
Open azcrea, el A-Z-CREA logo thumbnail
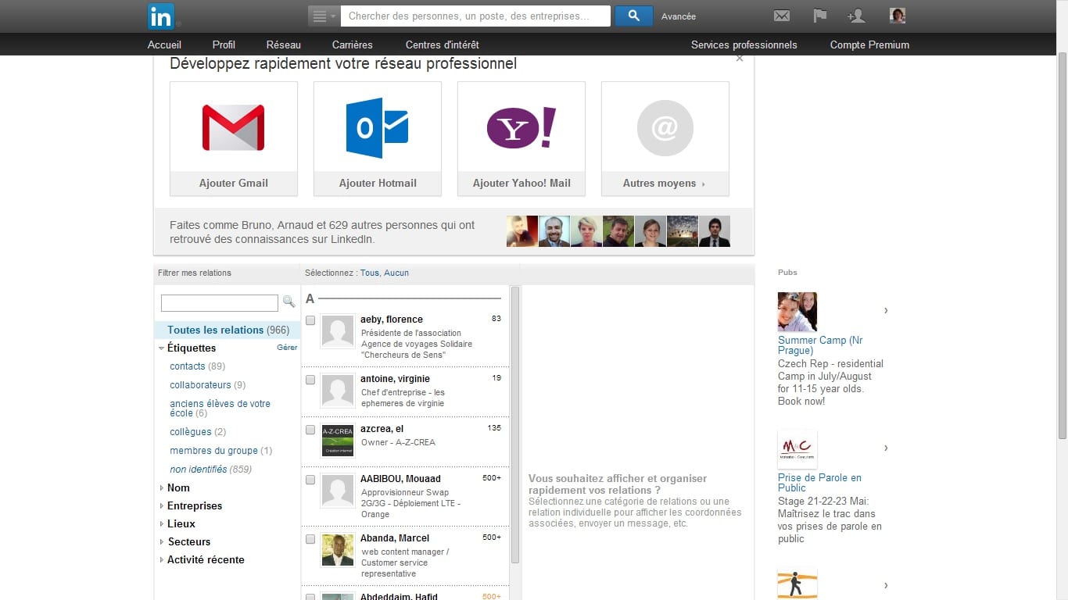tap(338, 441)
